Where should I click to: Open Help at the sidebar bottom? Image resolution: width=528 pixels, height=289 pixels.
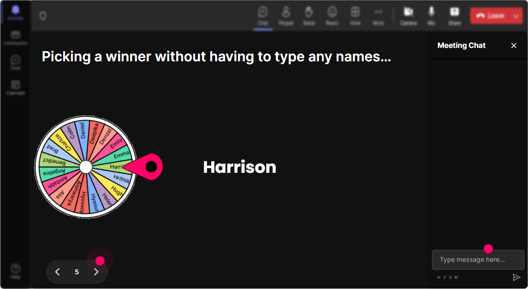pos(16,271)
